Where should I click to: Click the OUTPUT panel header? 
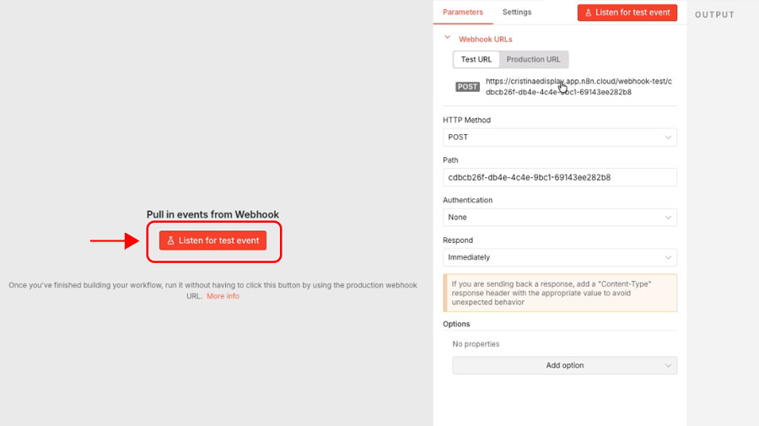pos(714,15)
